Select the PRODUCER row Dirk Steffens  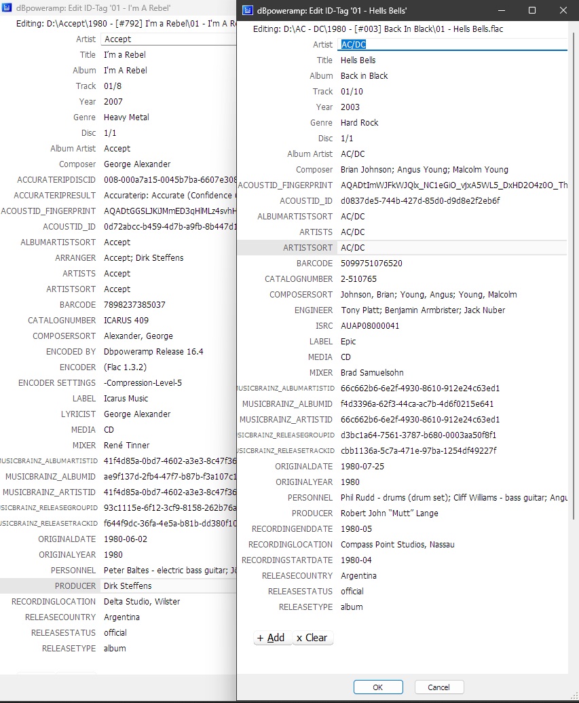(x=118, y=586)
